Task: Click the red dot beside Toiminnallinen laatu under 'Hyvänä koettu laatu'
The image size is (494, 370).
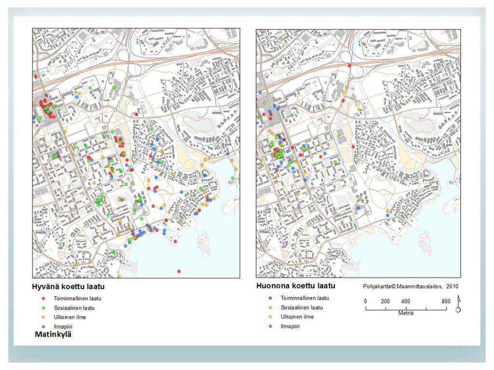Action: coord(44,298)
